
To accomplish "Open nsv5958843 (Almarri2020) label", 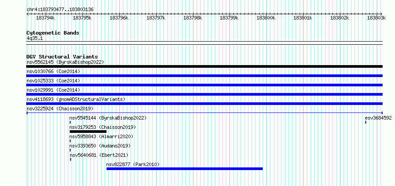I will click(101, 136).
